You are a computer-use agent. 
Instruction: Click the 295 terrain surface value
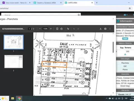[x=128, y=51]
